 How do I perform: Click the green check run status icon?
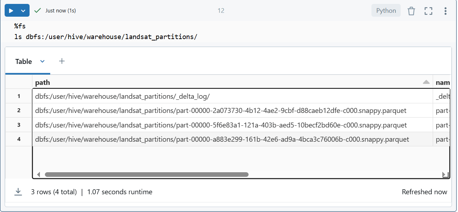pos(37,11)
